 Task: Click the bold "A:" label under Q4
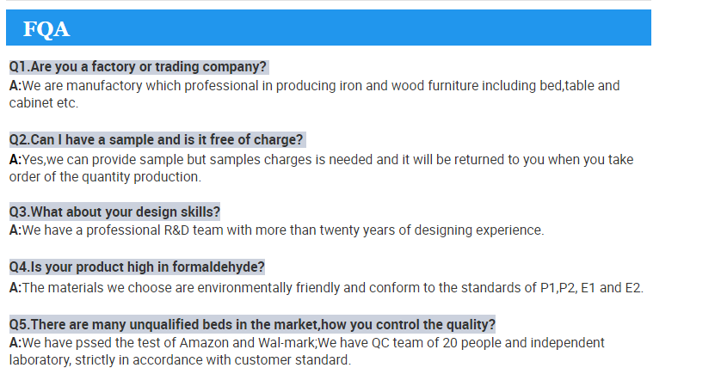(x=15, y=287)
